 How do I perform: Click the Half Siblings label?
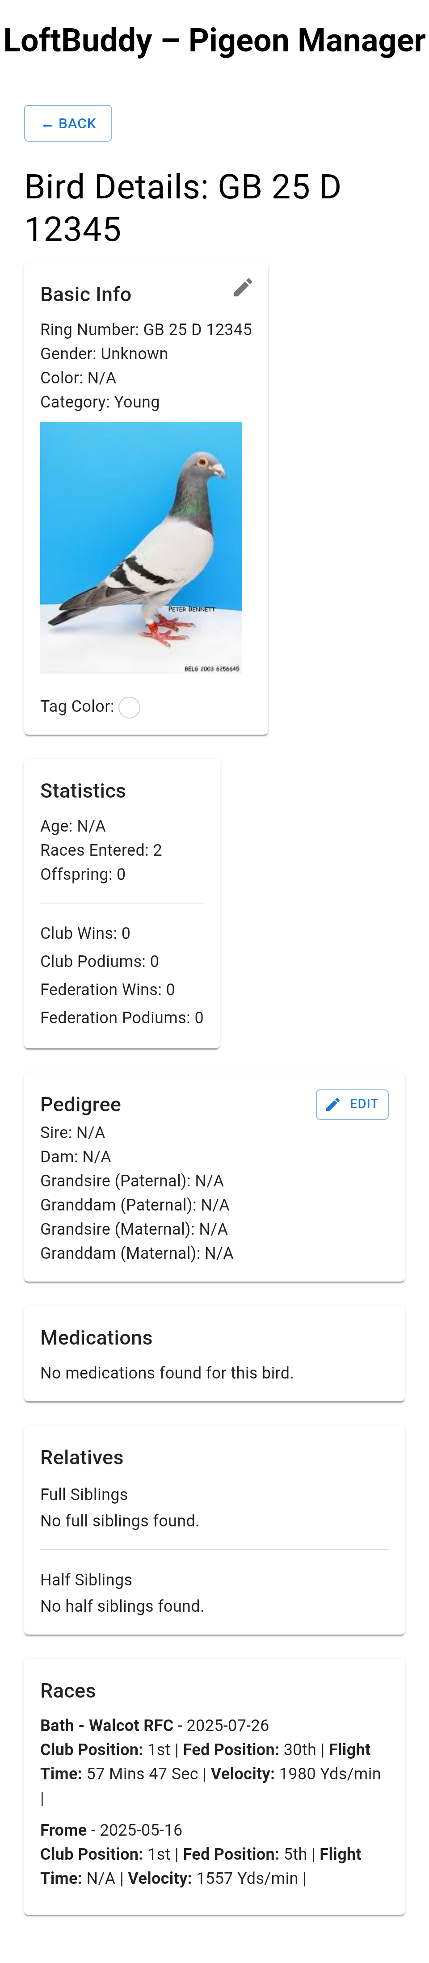[x=86, y=1579]
